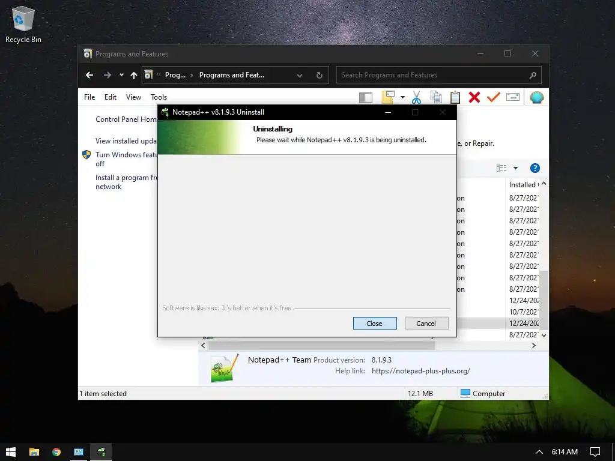
Task: Click the blue shell toolbar icon
Action: pos(536,97)
